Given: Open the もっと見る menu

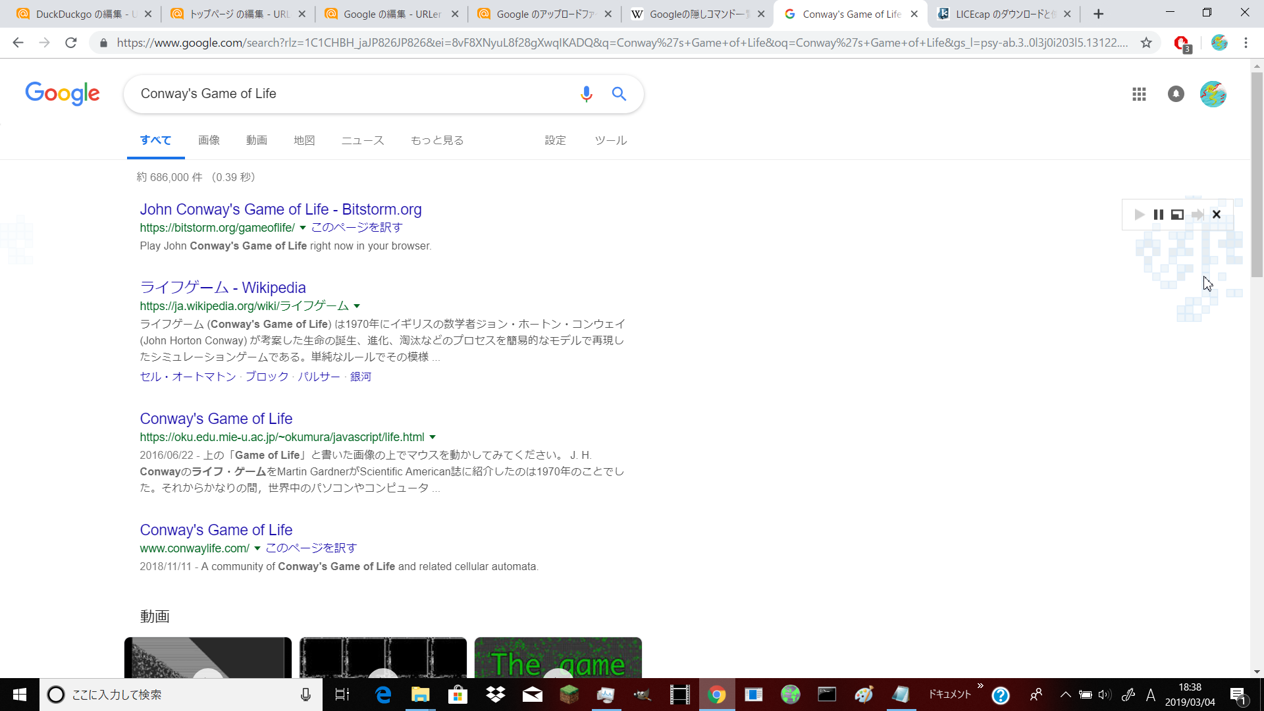Looking at the screenshot, I should point(437,140).
